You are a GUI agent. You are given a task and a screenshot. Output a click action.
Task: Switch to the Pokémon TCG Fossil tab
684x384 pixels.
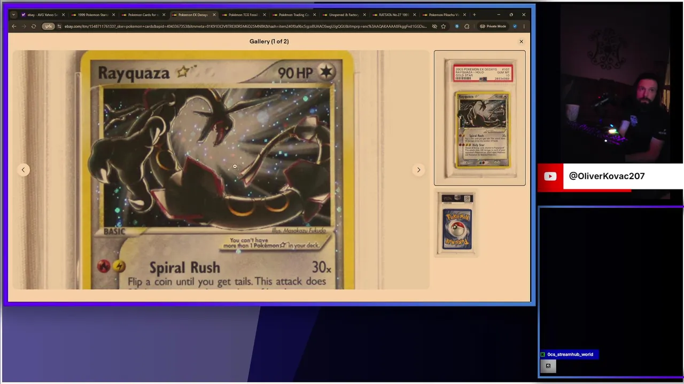243,15
